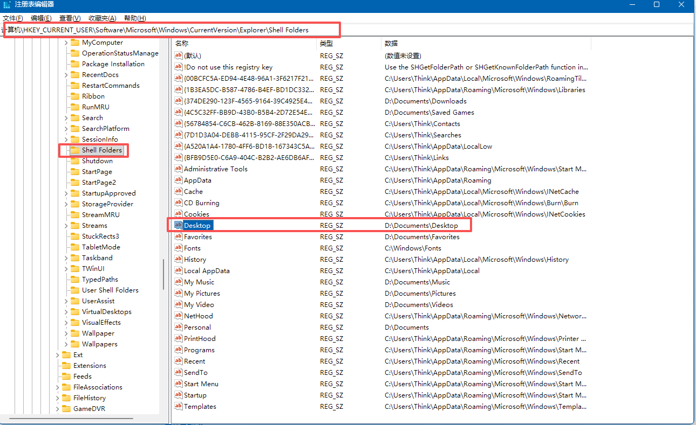This screenshot has height=425, width=696.
Task: Select the TypedPaths key
Action: [x=100, y=280]
